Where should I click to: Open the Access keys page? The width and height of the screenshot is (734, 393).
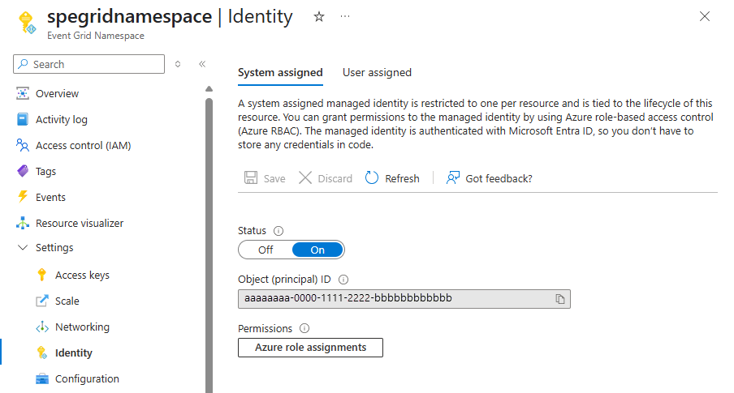click(x=82, y=275)
